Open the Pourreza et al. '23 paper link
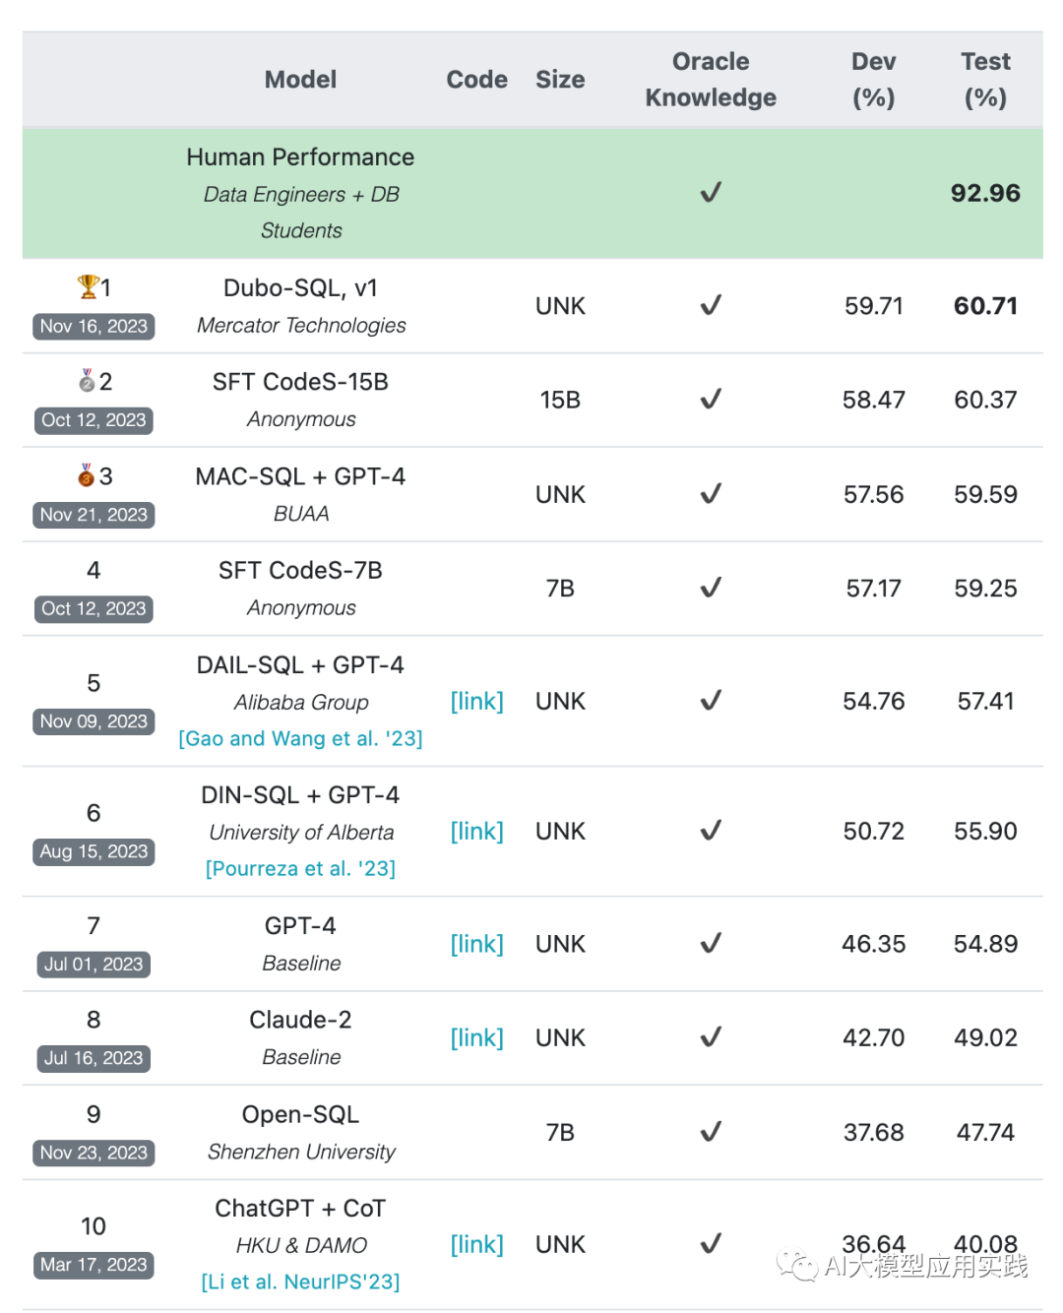 [x=300, y=868]
